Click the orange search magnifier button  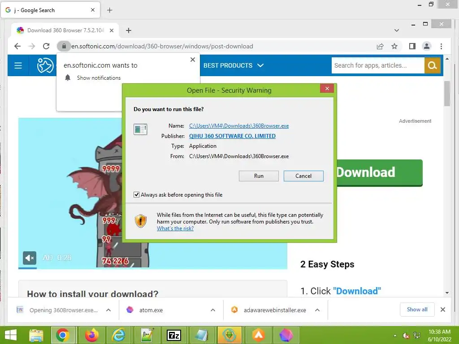433,65
